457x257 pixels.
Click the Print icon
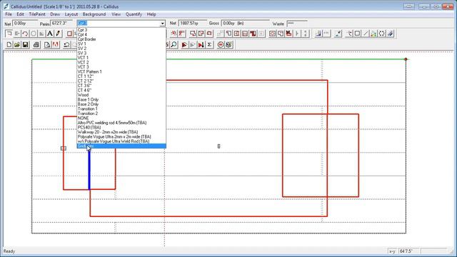tap(36, 44)
